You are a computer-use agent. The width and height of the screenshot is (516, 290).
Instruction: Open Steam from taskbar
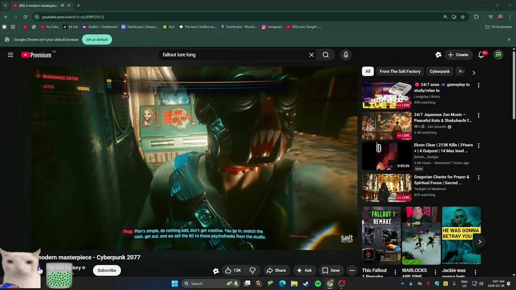pyautogui.click(x=306, y=284)
